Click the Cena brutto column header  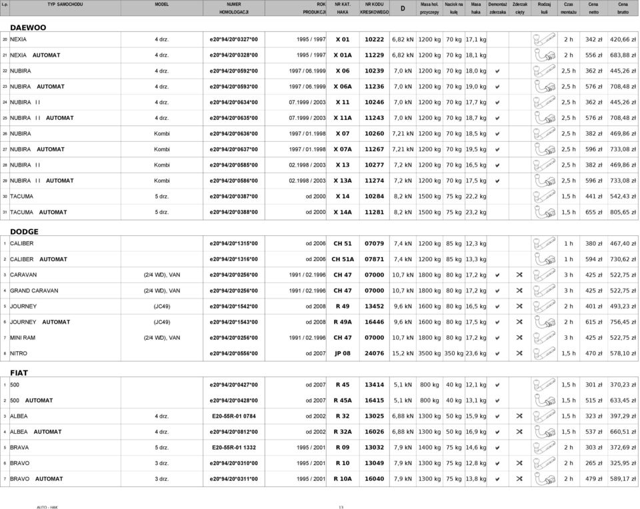pyautogui.click(x=623, y=8)
